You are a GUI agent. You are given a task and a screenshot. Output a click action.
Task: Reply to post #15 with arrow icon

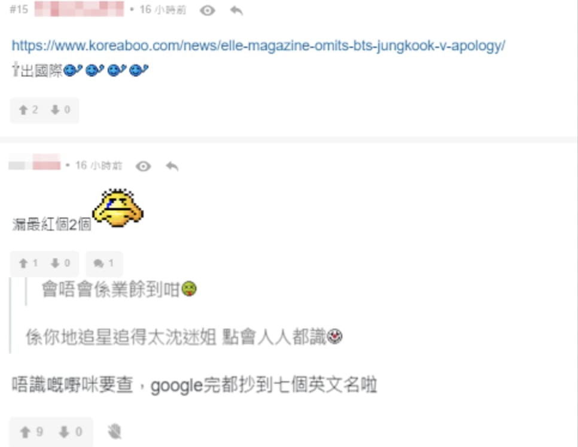[236, 11]
